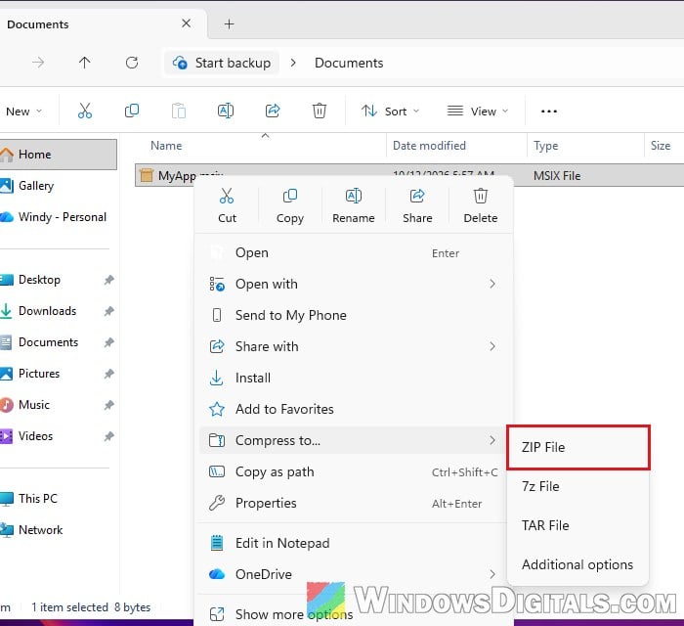Unpin Videos using its pin icon

click(109, 436)
